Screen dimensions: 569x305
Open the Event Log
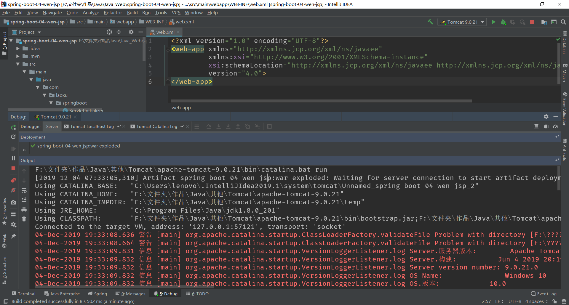(544, 294)
